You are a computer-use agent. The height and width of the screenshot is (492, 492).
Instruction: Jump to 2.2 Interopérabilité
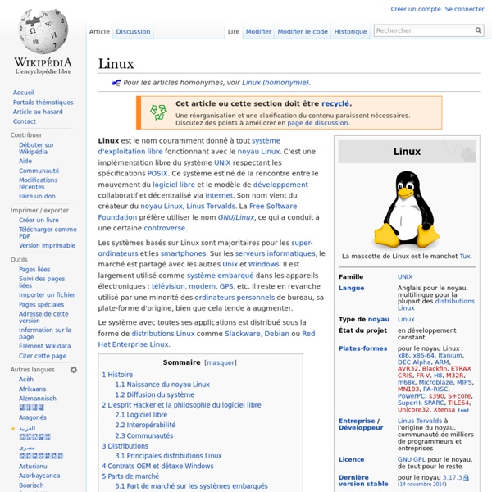coord(145,425)
